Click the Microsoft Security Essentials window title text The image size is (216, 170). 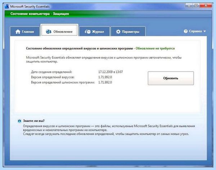[30, 6]
